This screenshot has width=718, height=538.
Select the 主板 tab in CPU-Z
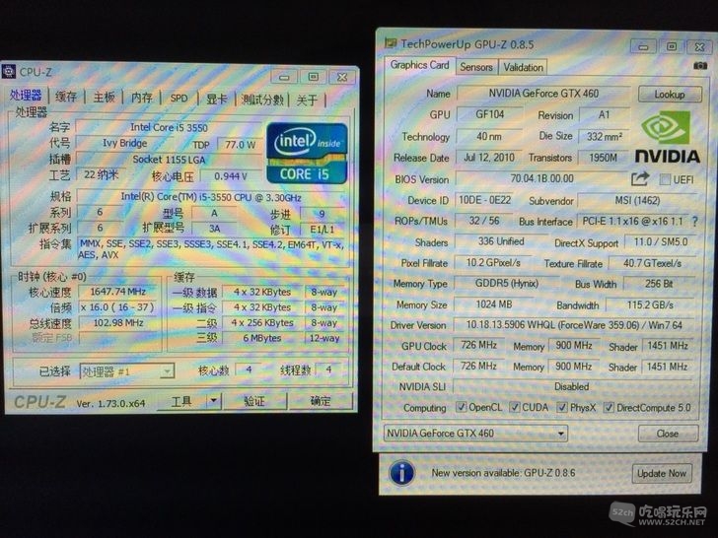point(104,97)
